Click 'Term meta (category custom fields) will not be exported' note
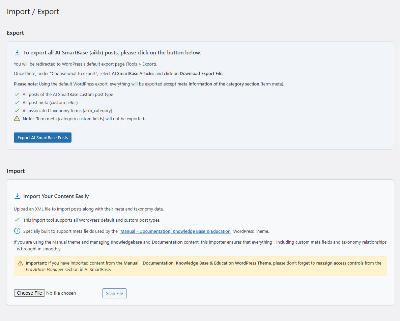The height and width of the screenshot is (321, 400). (91, 119)
